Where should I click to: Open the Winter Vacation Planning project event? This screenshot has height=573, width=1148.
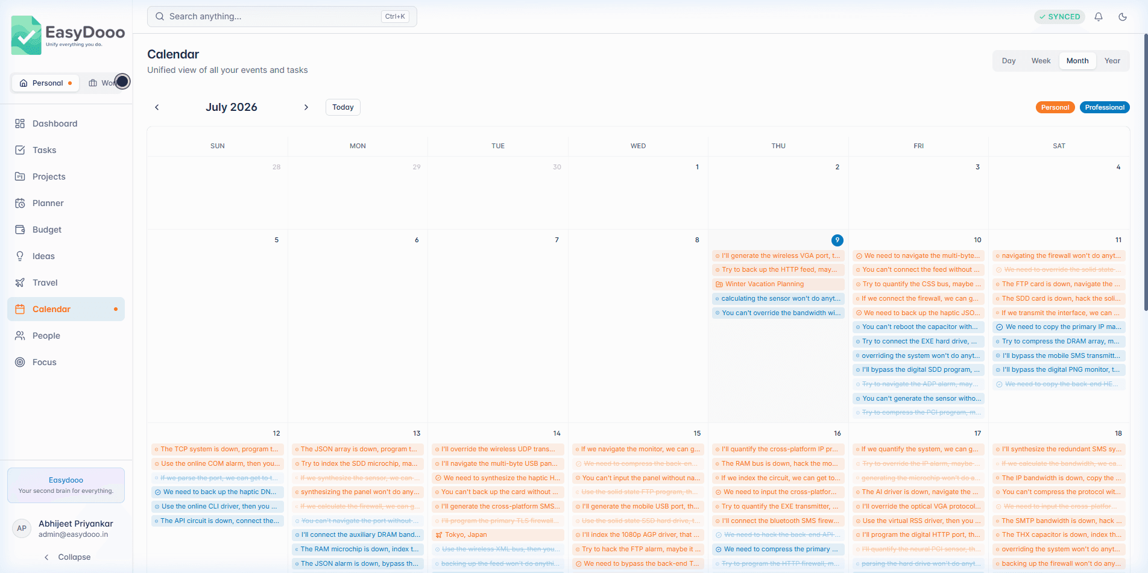click(778, 284)
